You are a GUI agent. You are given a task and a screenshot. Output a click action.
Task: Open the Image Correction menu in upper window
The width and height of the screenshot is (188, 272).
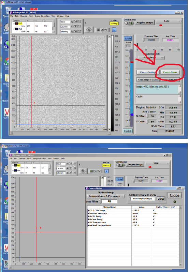42,16
